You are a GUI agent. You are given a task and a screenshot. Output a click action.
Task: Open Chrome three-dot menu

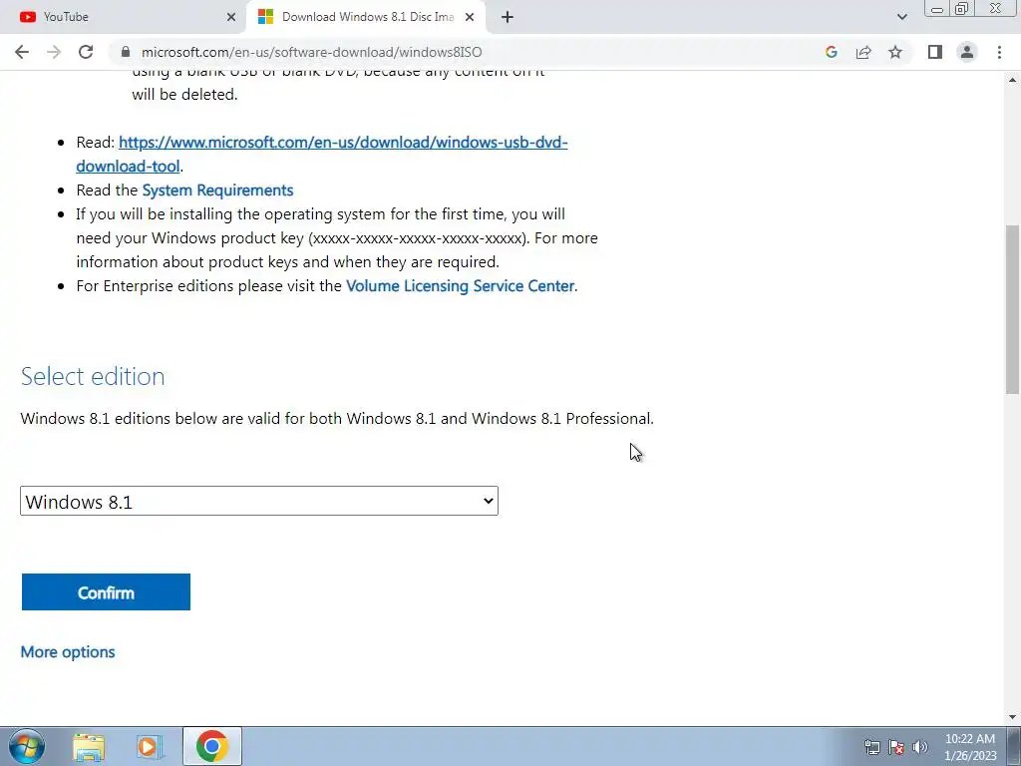[999, 52]
